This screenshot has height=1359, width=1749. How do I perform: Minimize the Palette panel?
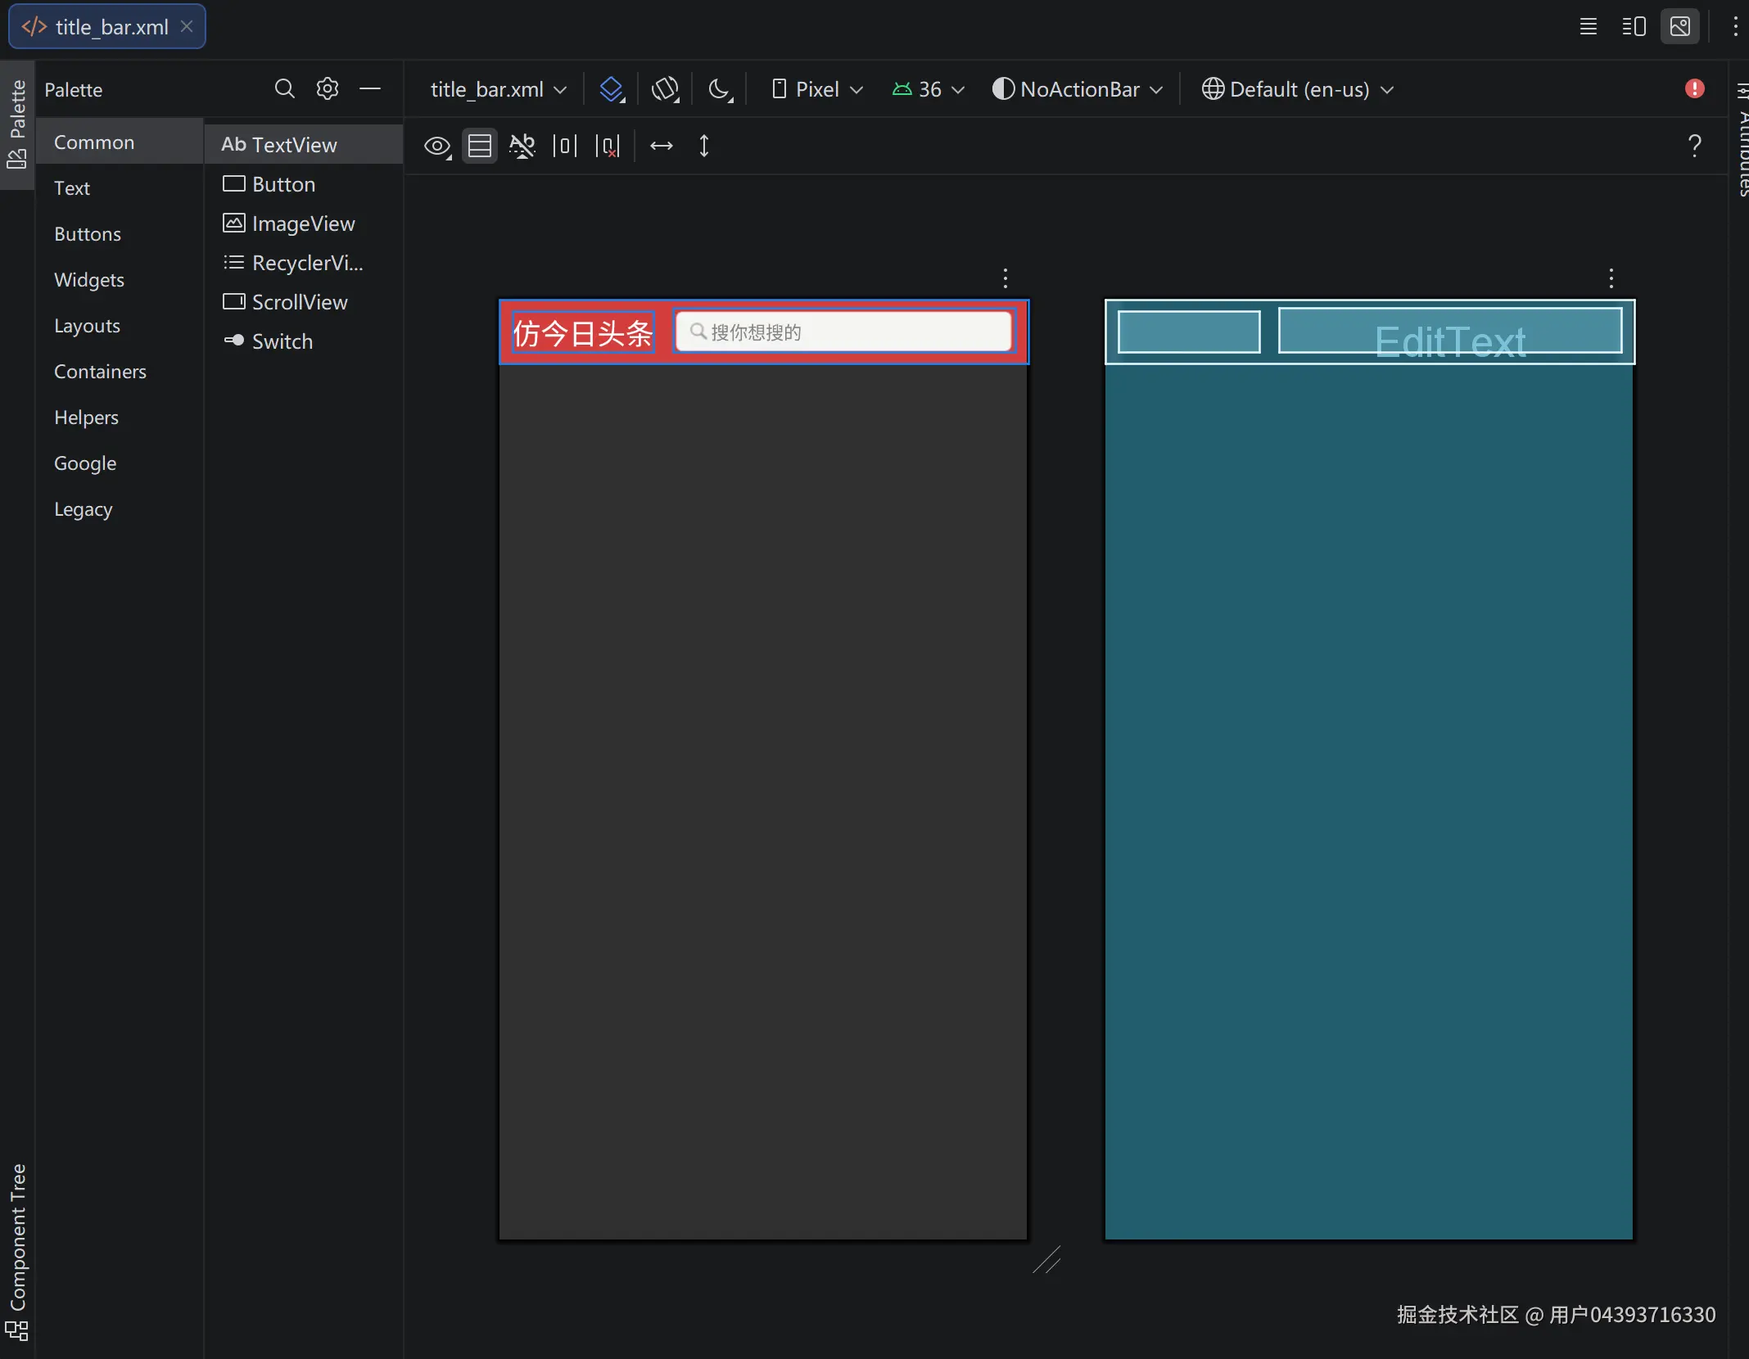point(370,88)
